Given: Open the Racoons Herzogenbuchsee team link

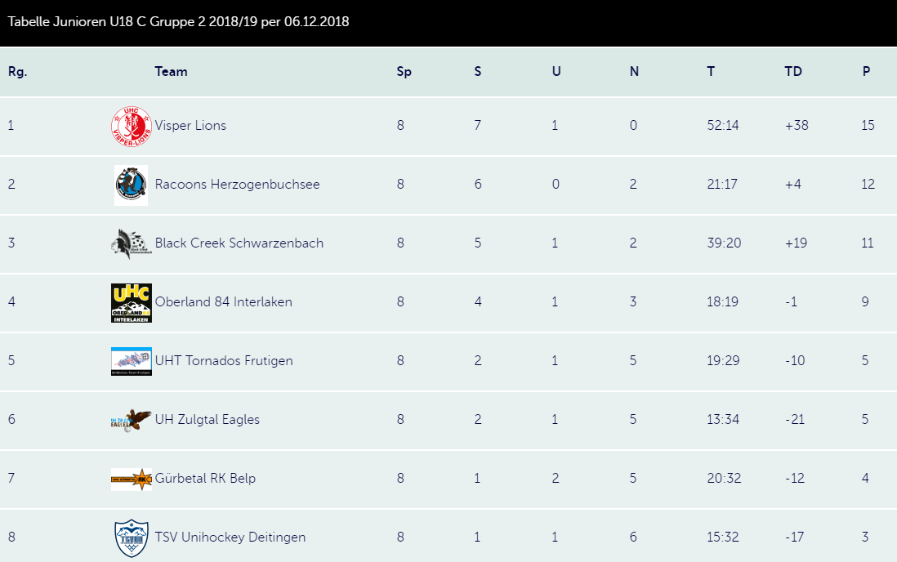Looking at the screenshot, I should [237, 185].
